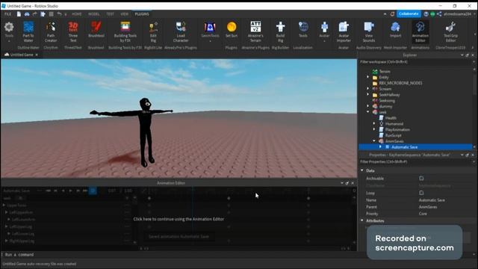Open the Localization Tools globe

303,30
